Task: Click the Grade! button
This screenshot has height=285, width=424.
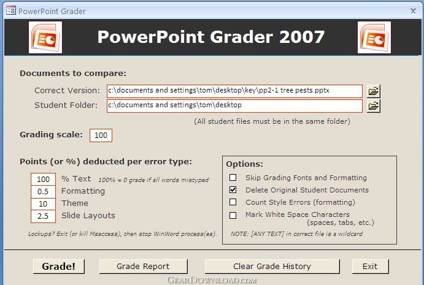Action: point(59,267)
